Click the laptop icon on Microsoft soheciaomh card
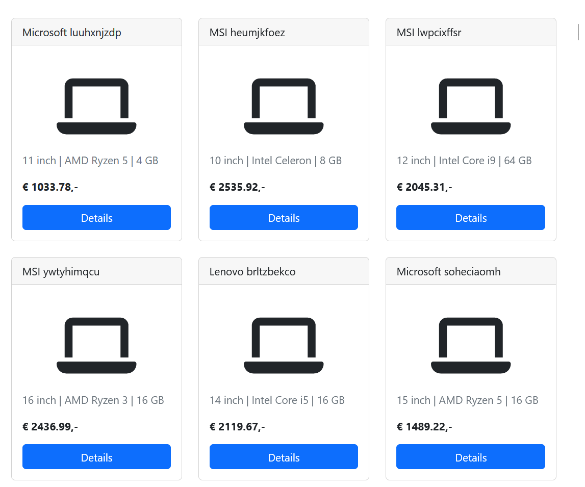The width and height of the screenshot is (585, 487). (471, 345)
